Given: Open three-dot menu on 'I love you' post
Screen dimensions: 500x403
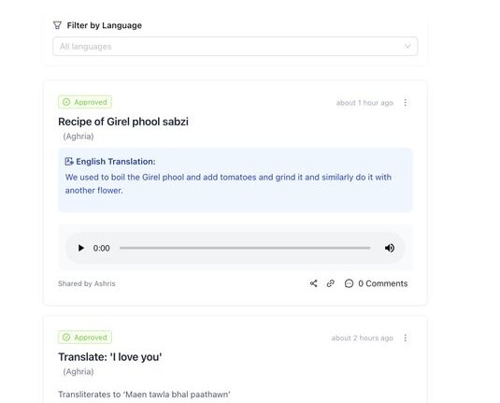Looking at the screenshot, I should tap(406, 338).
